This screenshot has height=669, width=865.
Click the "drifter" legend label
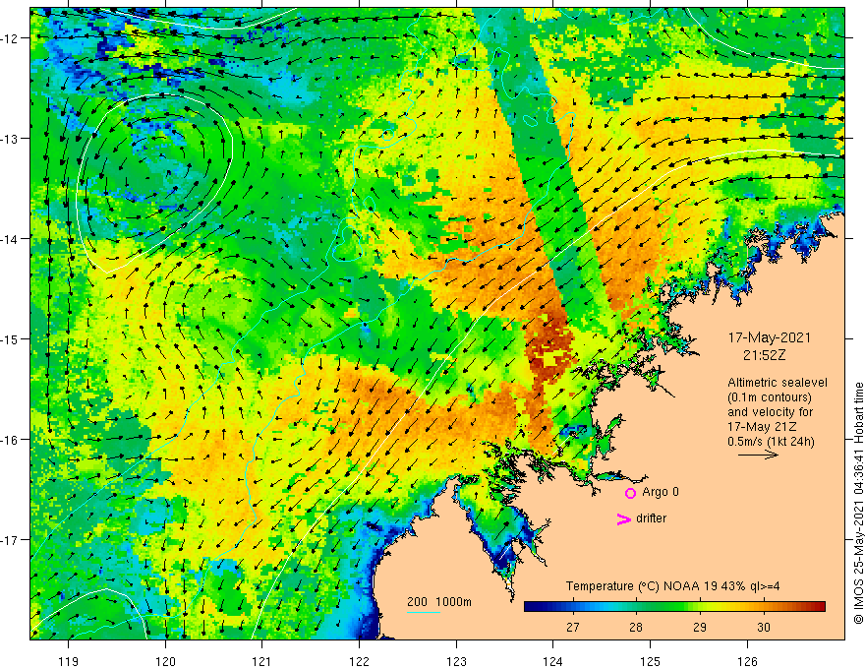[651, 518]
